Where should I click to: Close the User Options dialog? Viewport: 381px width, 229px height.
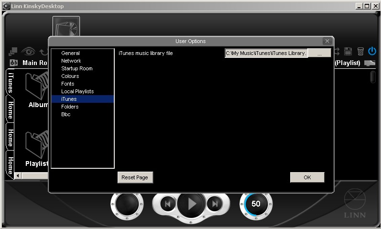(327, 41)
